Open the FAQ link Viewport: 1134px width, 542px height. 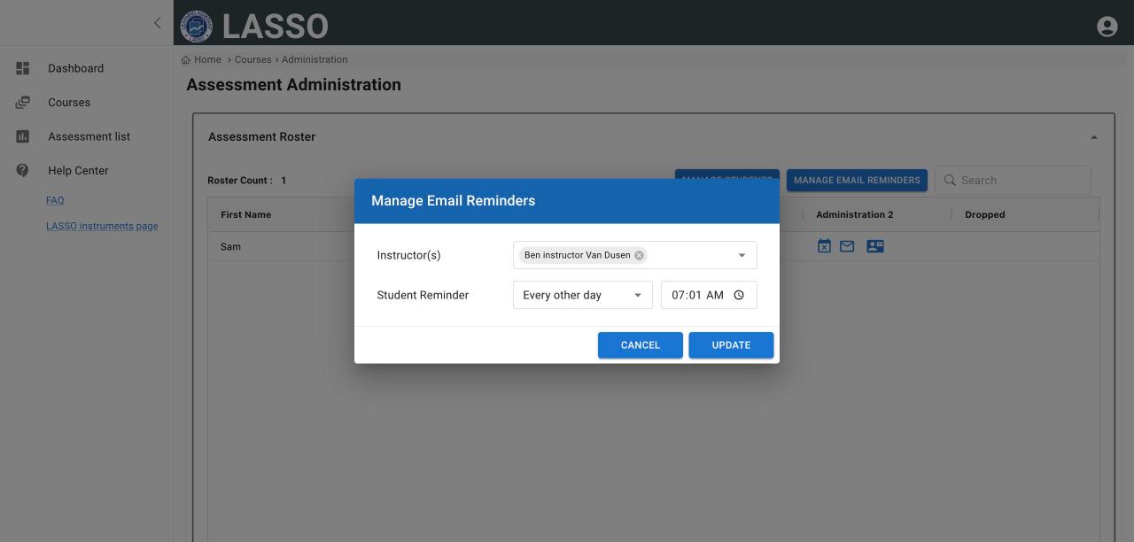pyautogui.click(x=55, y=200)
